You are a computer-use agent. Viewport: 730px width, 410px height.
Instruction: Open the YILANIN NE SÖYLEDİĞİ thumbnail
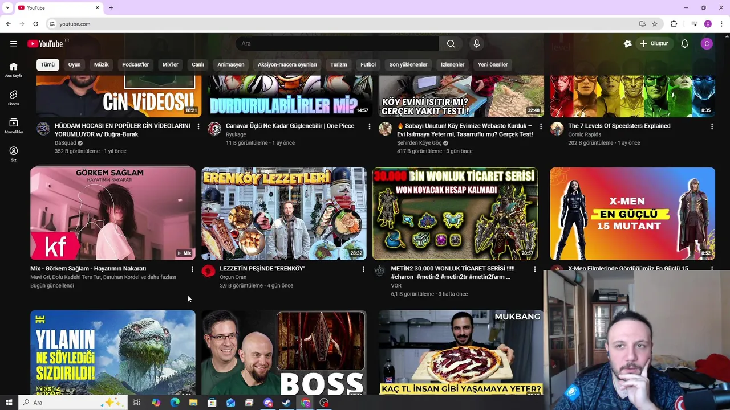click(x=113, y=353)
